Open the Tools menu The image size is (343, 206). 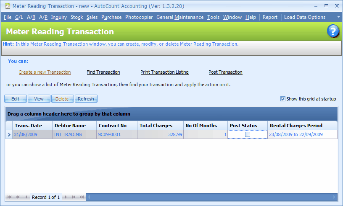pos(213,17)
